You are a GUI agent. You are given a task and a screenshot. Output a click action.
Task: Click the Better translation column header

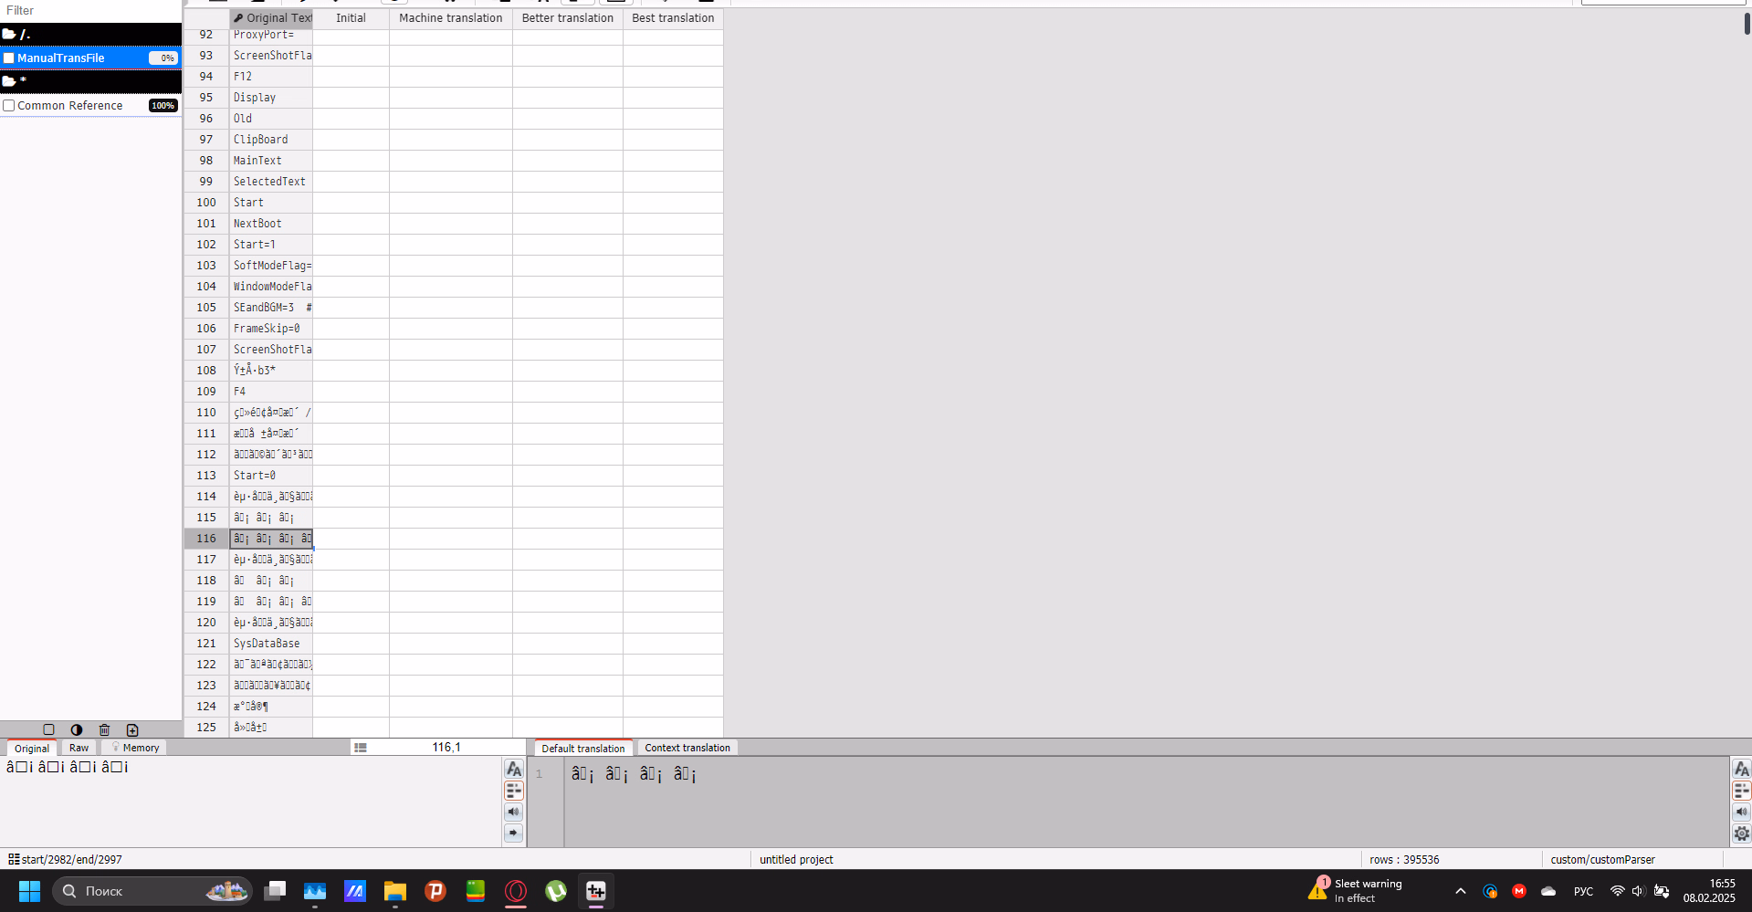click(x=568, y=18)
